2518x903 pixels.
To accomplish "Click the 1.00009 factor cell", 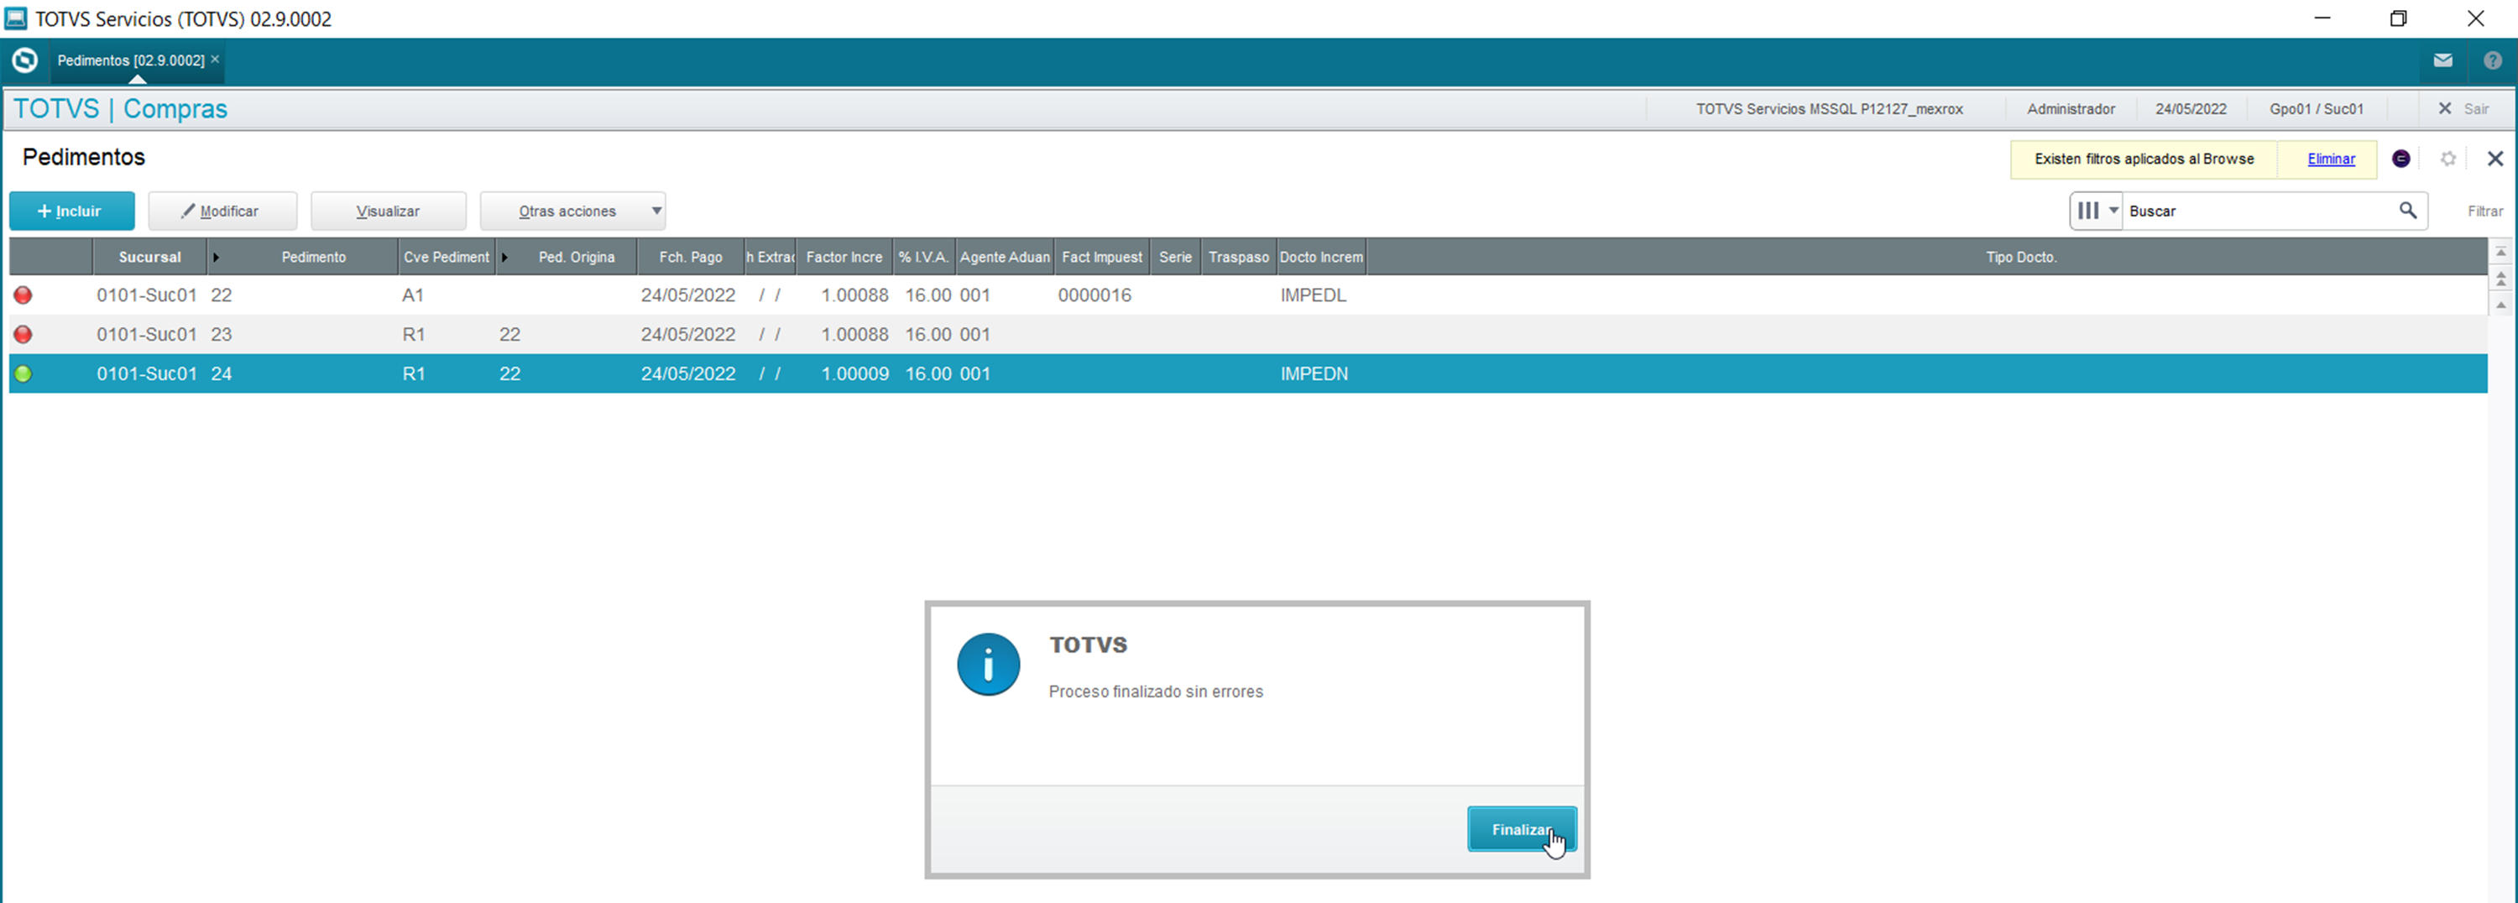I will click(854, 373).
